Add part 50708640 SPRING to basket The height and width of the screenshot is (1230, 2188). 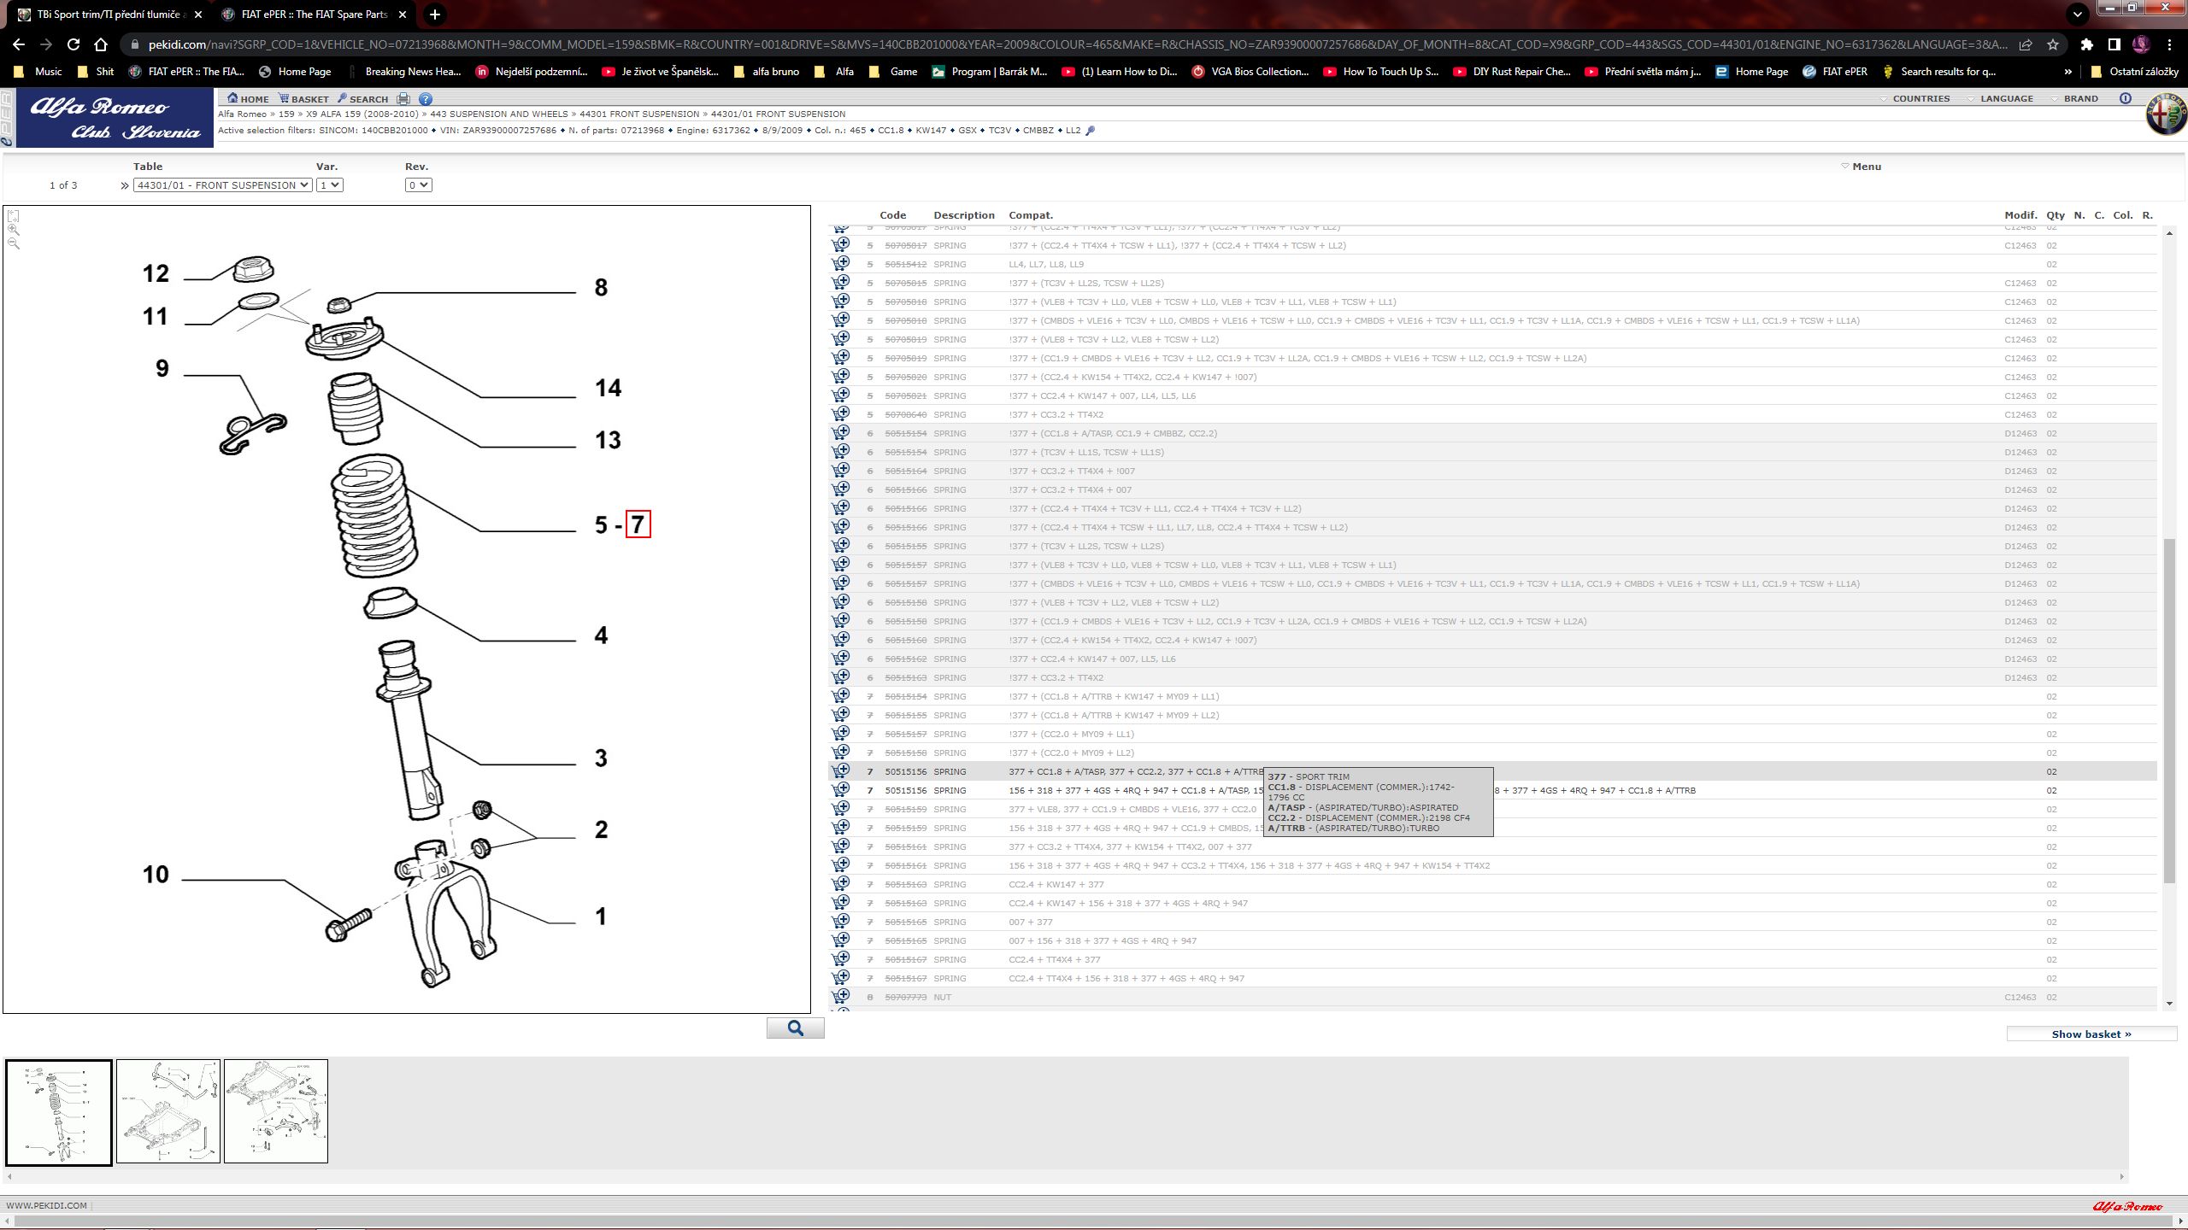click(841, 413)
